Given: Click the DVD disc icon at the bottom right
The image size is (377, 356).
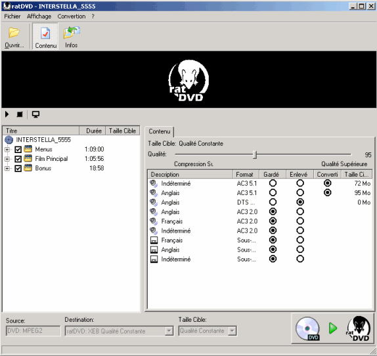Looking at the screenshot, I should (307, 328).
